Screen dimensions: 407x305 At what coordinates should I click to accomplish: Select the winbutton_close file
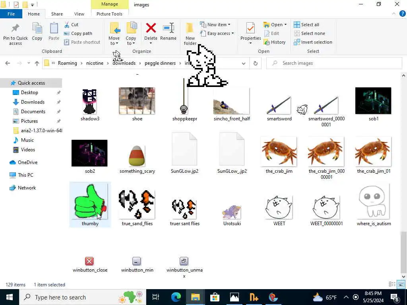pyautogui.click(x=90, y=265)
